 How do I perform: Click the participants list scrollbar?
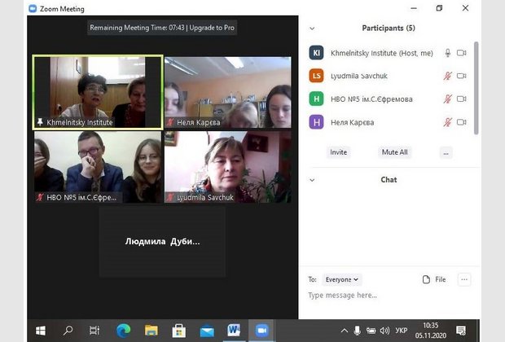click(476, 88)
